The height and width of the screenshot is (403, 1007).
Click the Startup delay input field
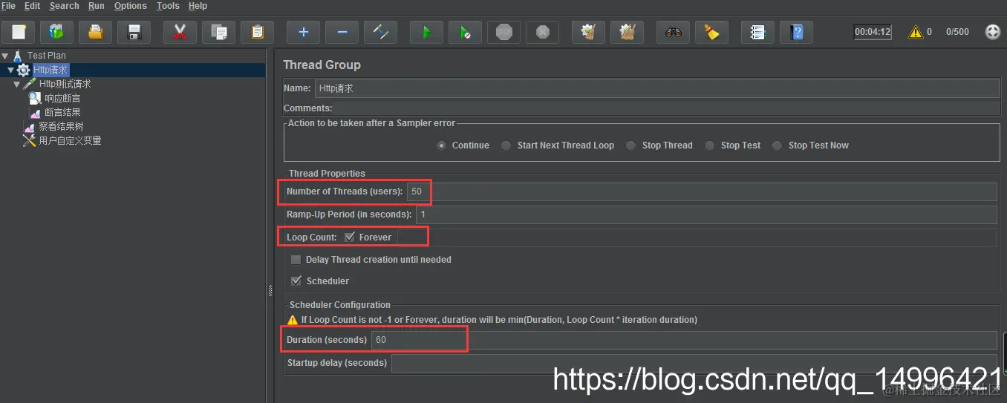point(694,363)
